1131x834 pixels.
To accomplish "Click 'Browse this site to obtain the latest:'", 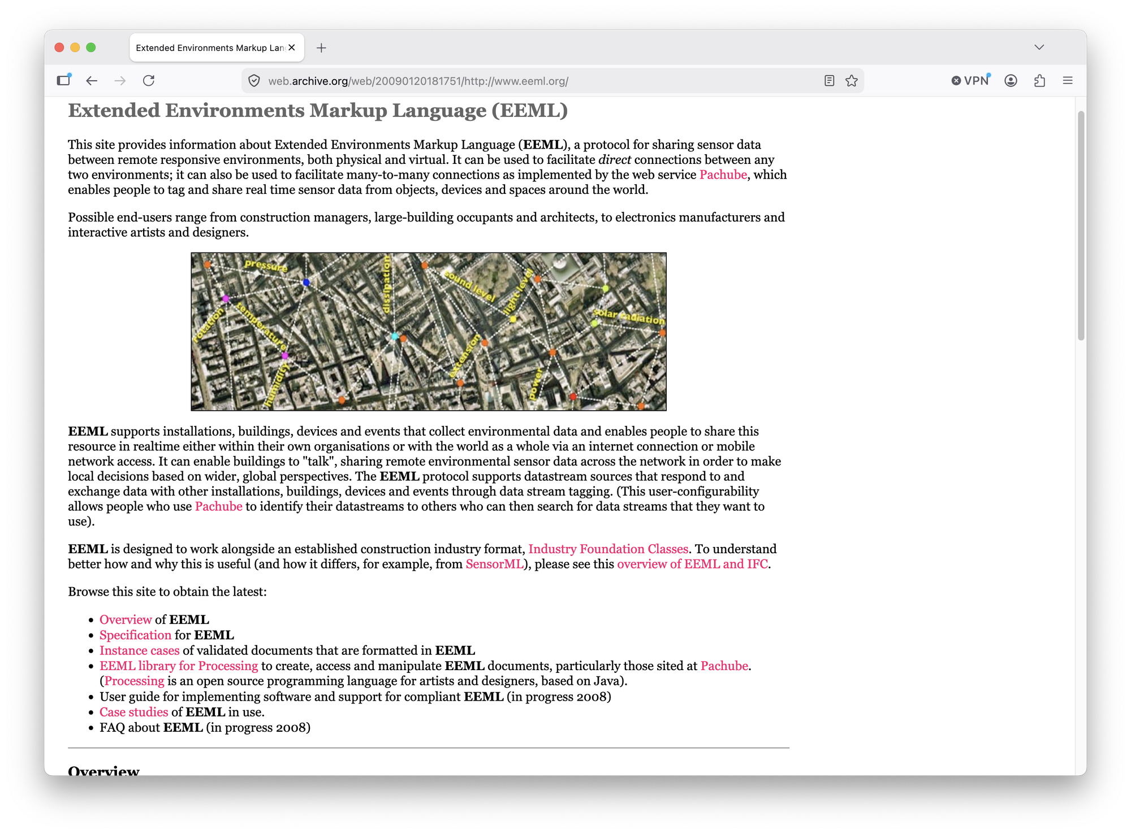I will (167, 592).
